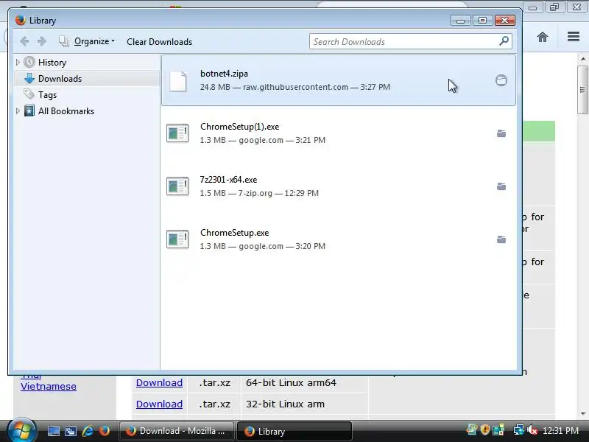Click the ChromeSetup.exe file icon

(177, 239)
